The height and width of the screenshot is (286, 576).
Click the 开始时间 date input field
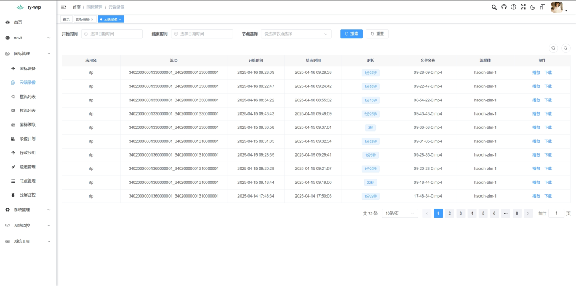[112, 34]
